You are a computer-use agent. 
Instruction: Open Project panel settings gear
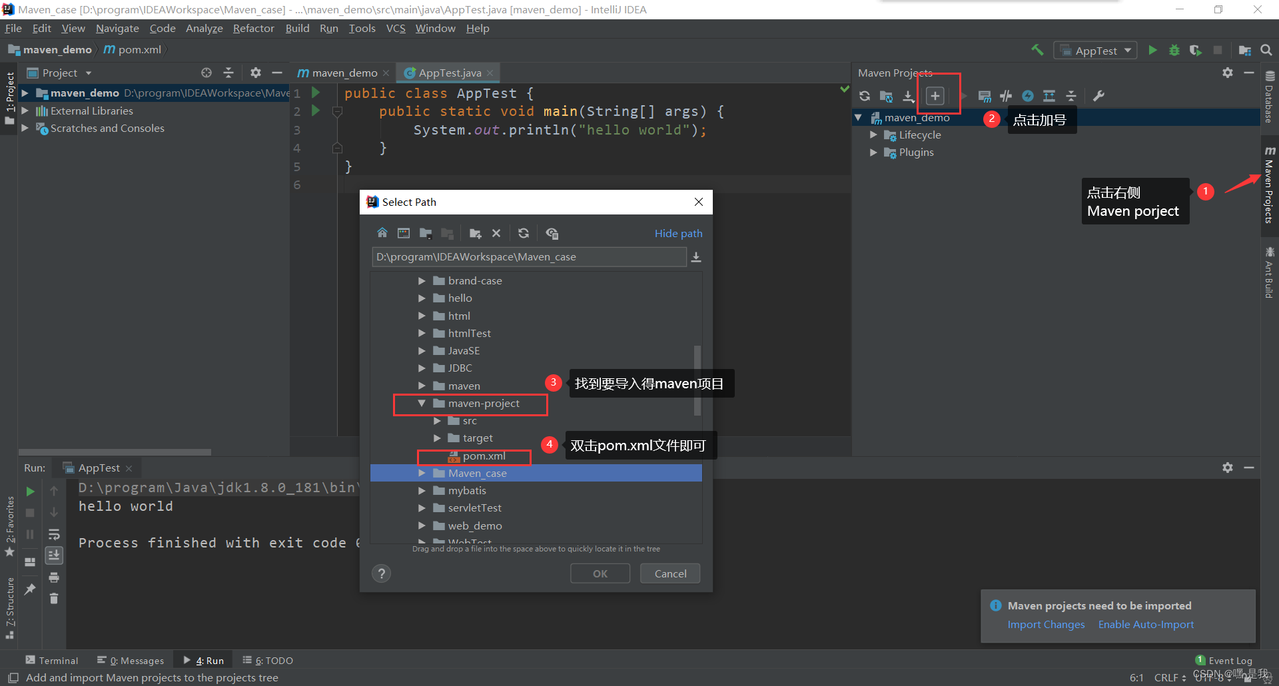click(256, 73)
